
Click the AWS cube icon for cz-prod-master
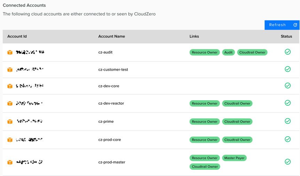[x=10, y=162]
